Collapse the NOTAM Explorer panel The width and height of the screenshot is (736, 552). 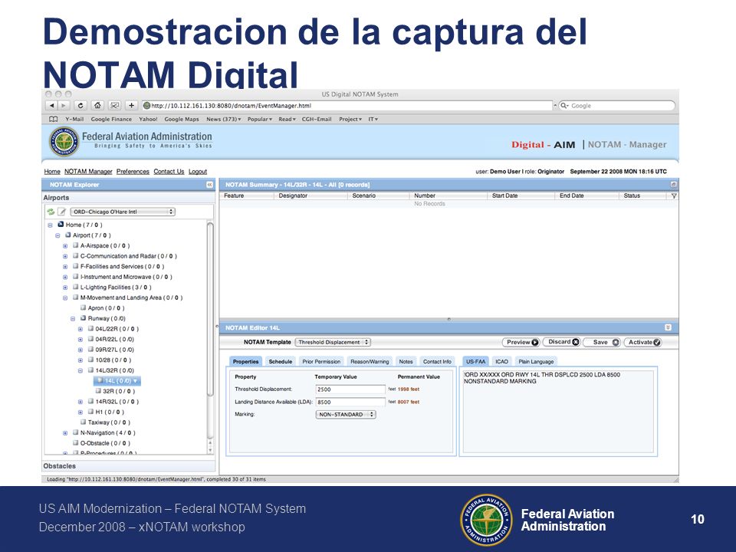coord(209,185)
